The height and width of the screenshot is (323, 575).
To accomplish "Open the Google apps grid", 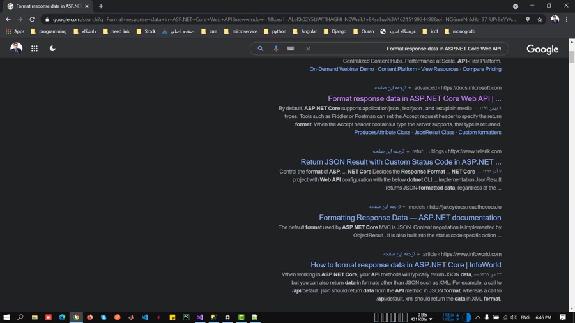I will tap(34, 49).
